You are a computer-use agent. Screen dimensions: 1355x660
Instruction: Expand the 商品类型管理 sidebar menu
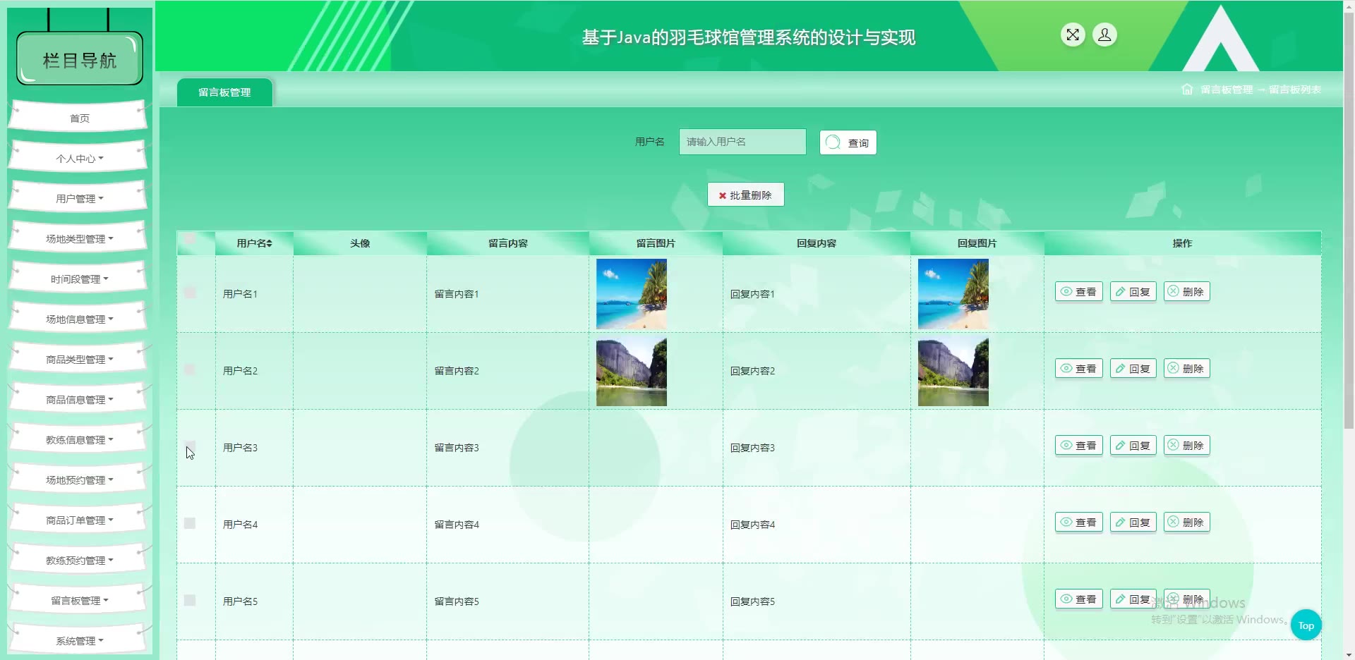(x=79, y=359)
